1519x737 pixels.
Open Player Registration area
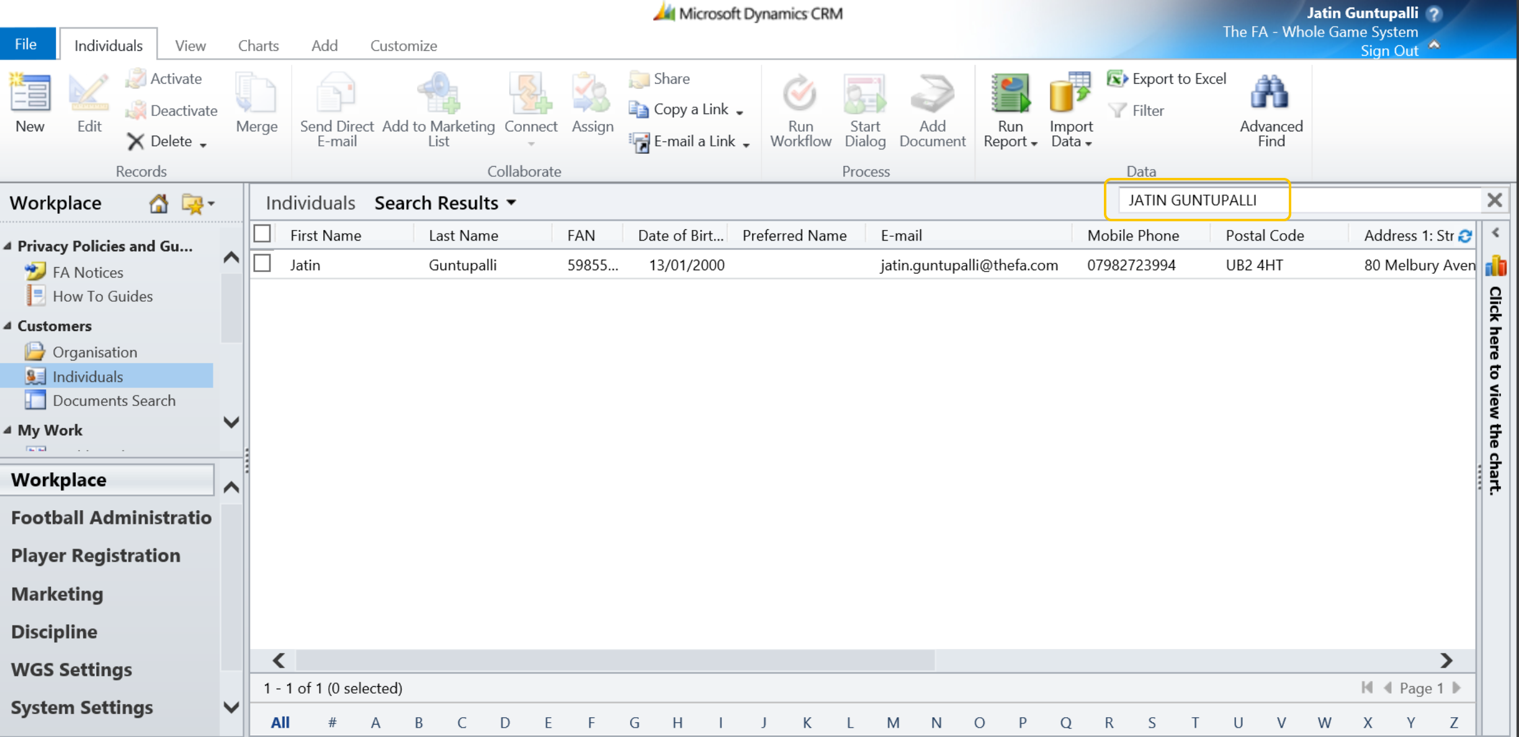96,555
